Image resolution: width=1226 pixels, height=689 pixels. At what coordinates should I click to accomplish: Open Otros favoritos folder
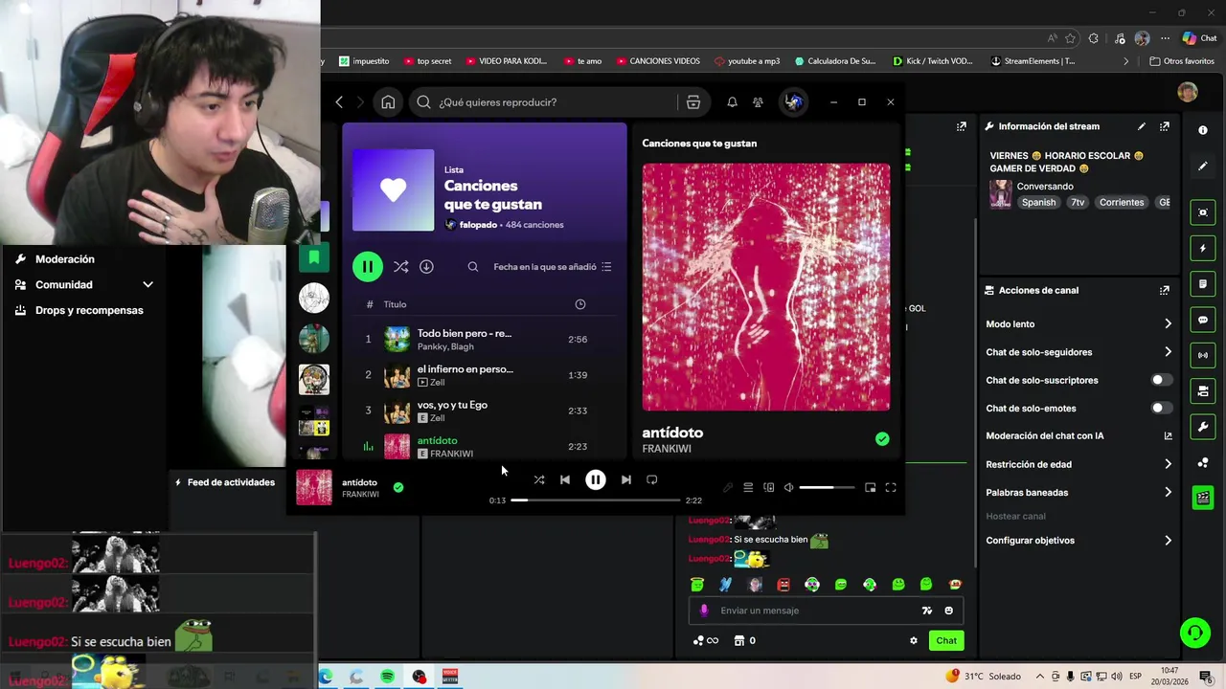click(1182, 61)
